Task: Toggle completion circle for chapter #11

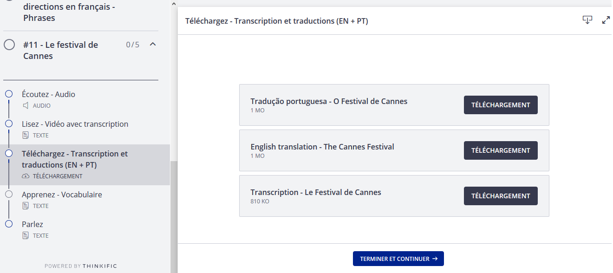Action: tap(9, 45)
